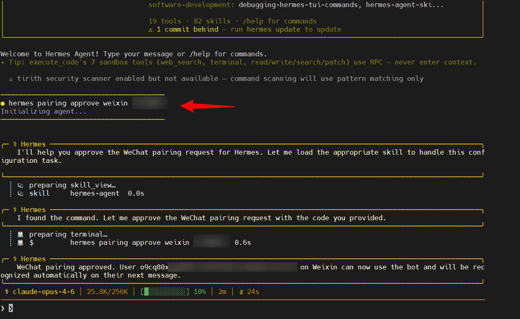The image size is (520, 319).
Task: Click the timer icon before '24s'
Action: [x=242, y=292]
